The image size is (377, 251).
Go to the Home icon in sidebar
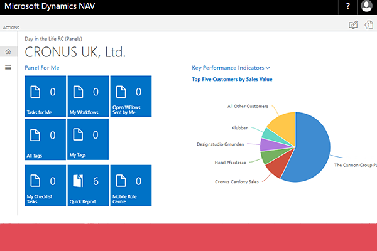coord(8,51)
